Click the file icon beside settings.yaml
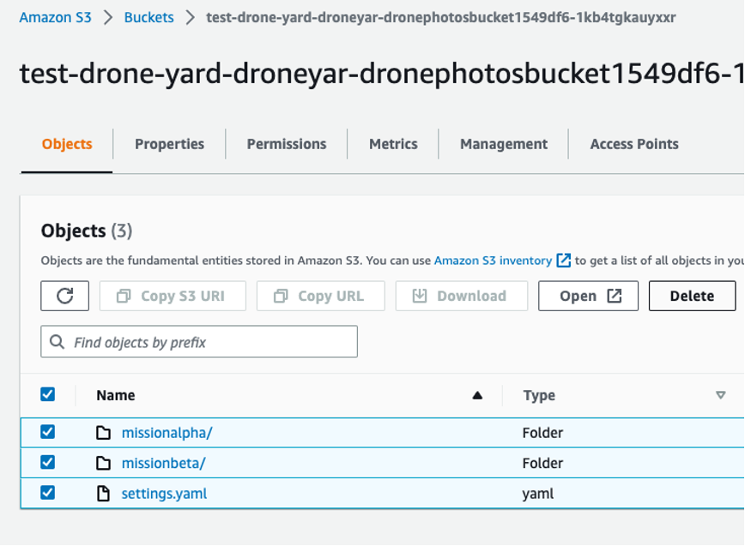 [103, 494]
